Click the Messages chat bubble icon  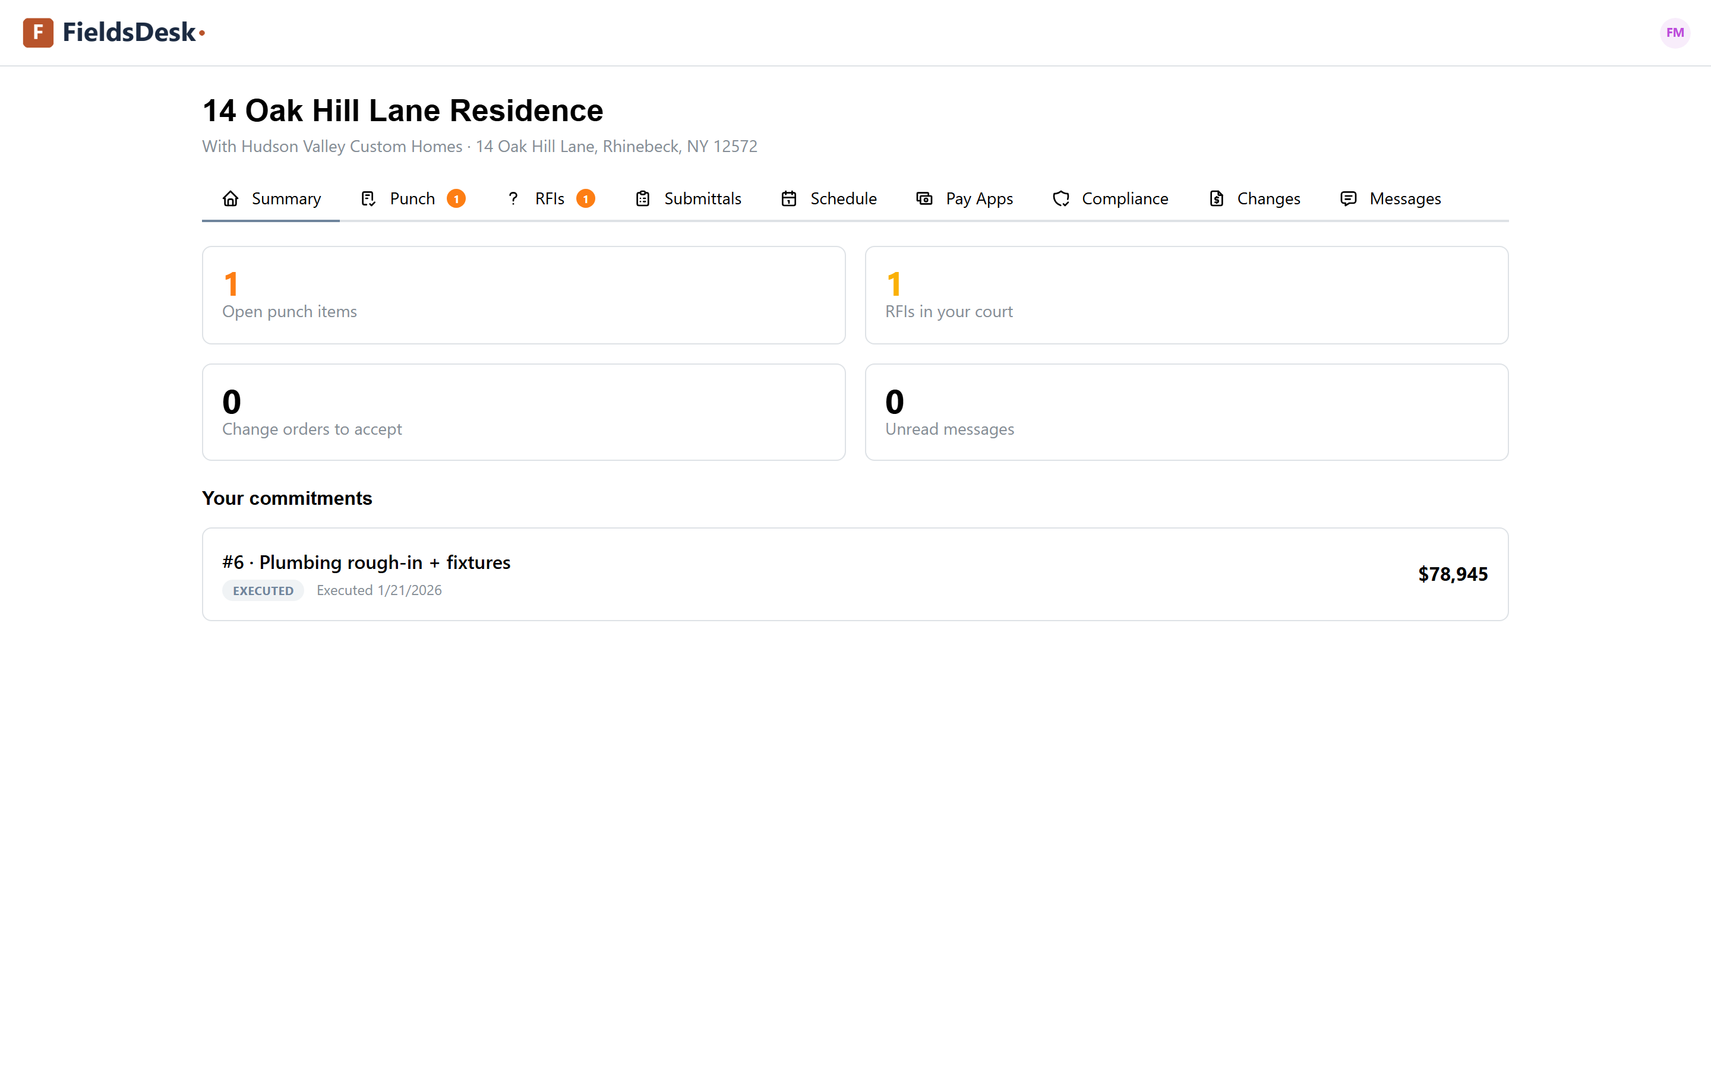pos(1348,199)
